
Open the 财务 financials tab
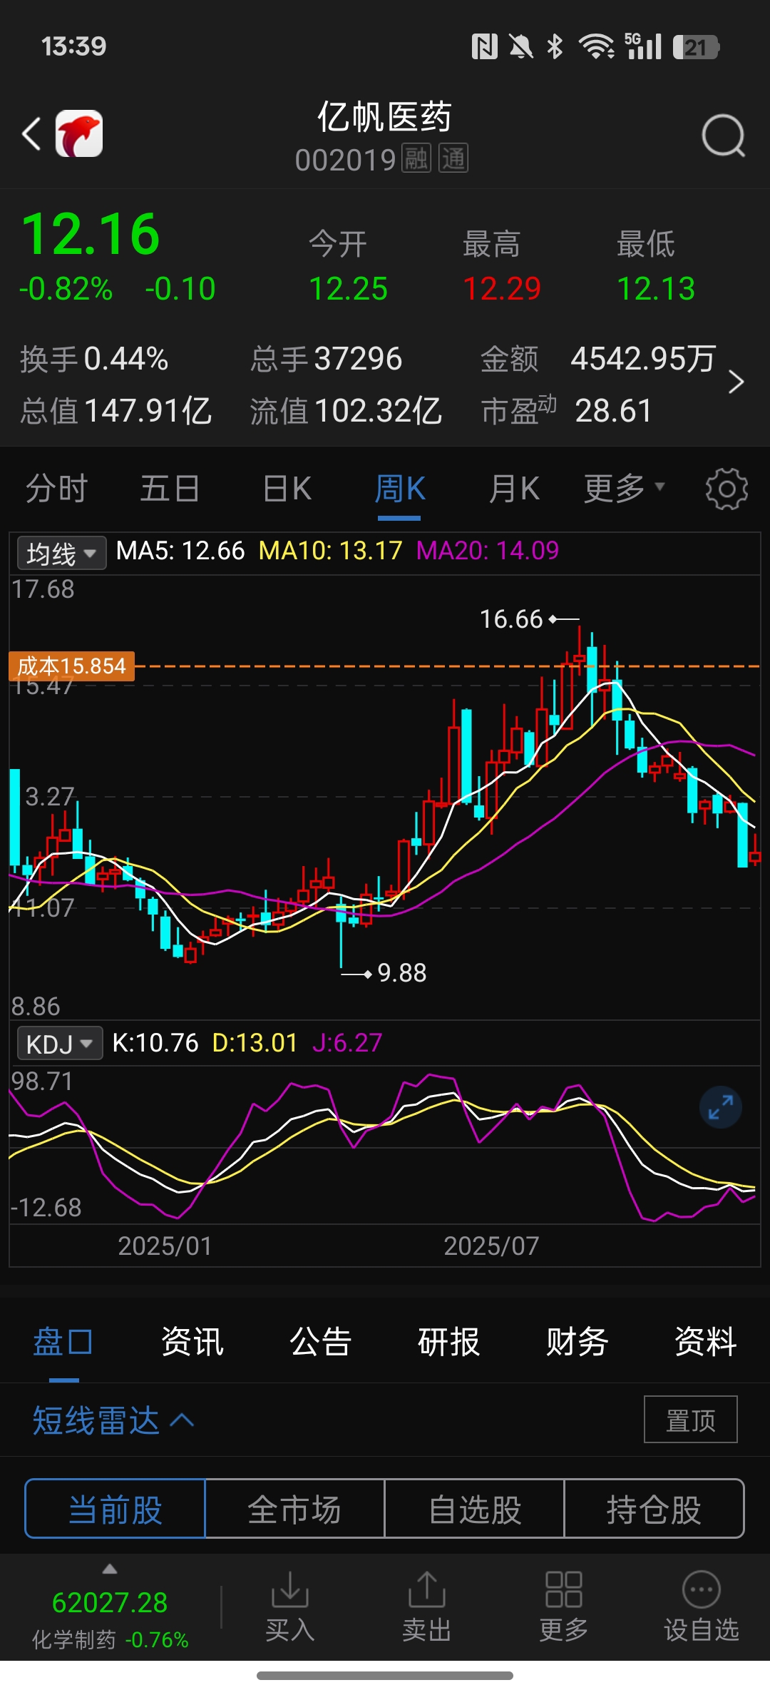coord(577,1342)
